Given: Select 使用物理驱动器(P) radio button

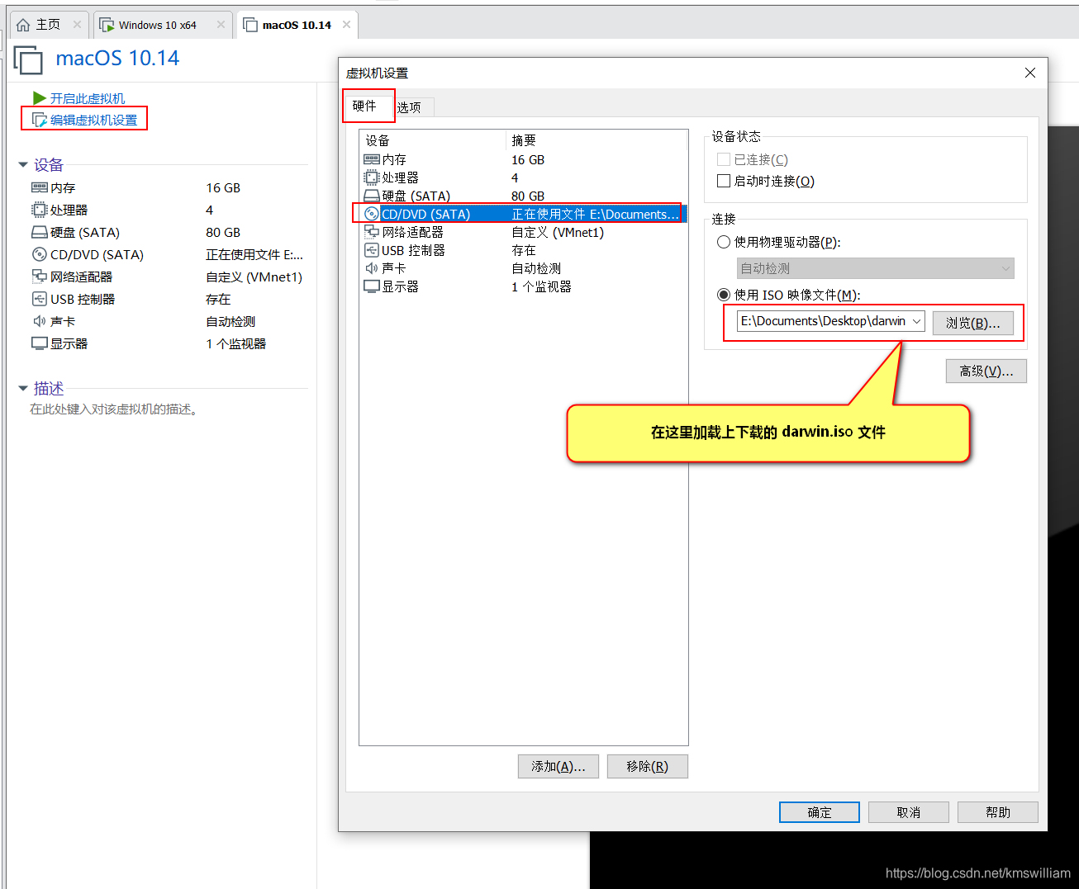Looking at the screenshot, I should pos(724,242).
